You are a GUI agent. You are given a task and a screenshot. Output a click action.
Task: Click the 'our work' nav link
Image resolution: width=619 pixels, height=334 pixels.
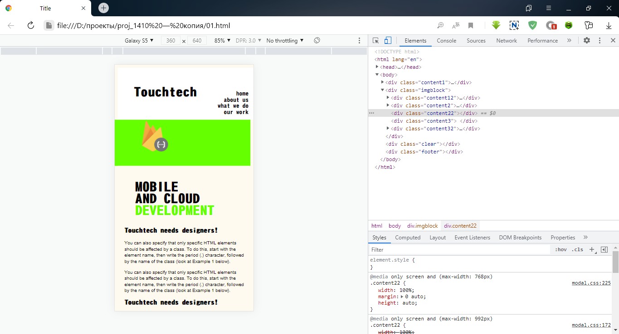coord(236,112)
